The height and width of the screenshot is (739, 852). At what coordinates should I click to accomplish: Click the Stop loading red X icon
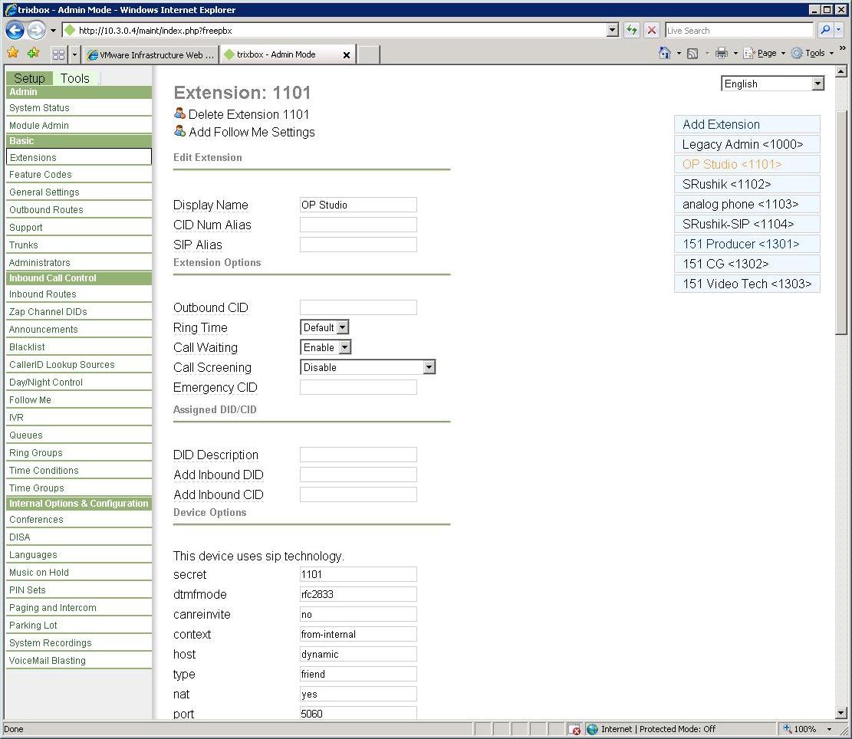coord(652,31)
